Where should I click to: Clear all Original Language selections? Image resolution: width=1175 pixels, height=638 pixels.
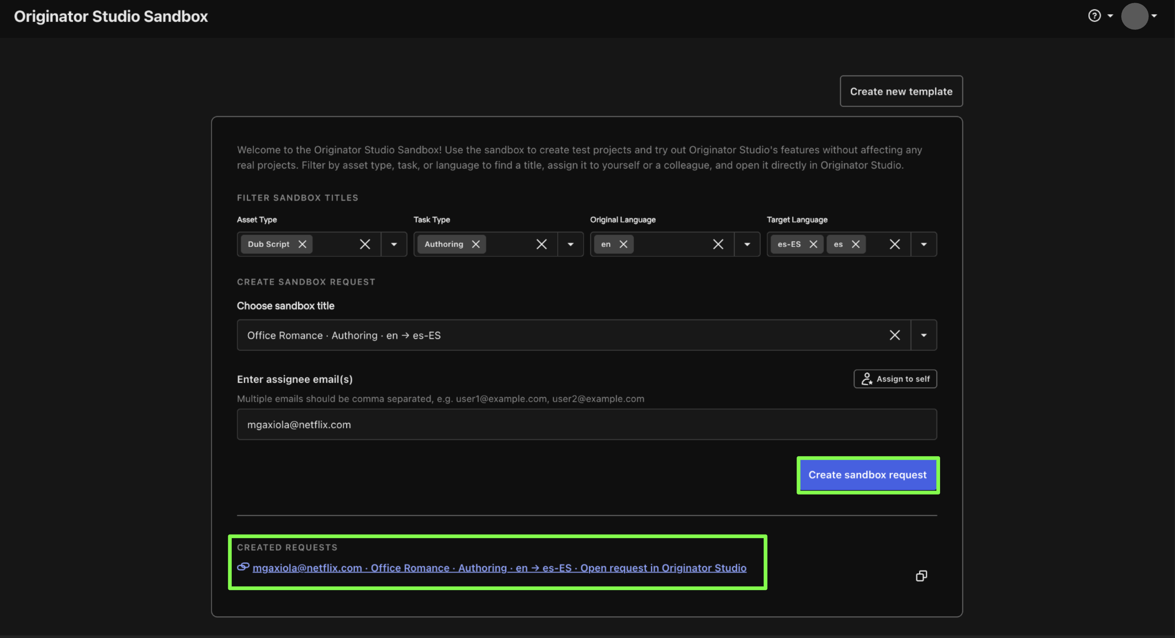point(718,244)
